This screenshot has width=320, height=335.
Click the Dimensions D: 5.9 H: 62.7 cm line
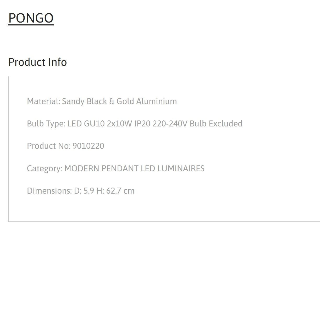click(81, 191)
